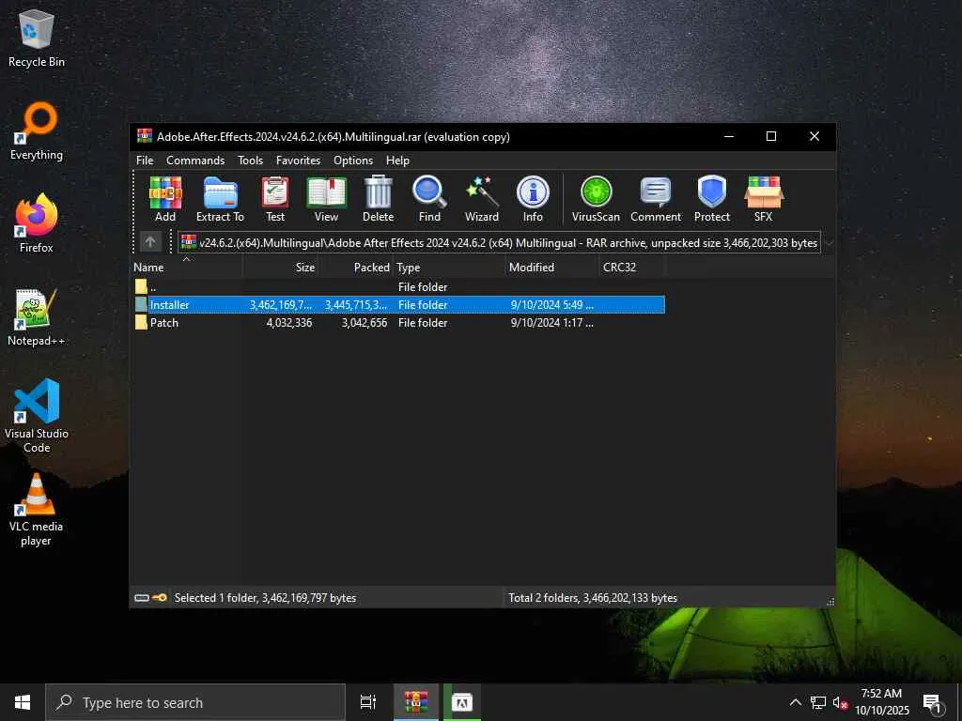Convert archive with SFX tool
This screenshot has height=721, width=962.
763,199
